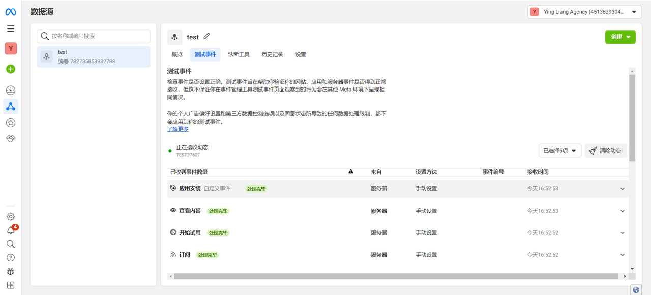Select the Events Manager sidebar icon
The image size is (651, 295).
(x=10, y=106)
